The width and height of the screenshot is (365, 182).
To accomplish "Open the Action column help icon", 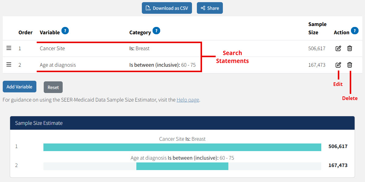I will (355, 31).
